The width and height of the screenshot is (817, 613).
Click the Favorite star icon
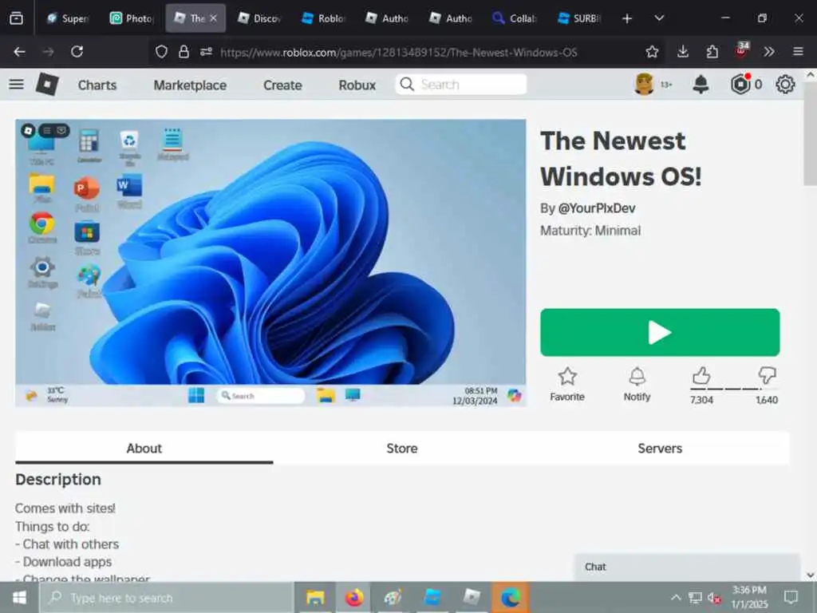click(x=567, y=377)
